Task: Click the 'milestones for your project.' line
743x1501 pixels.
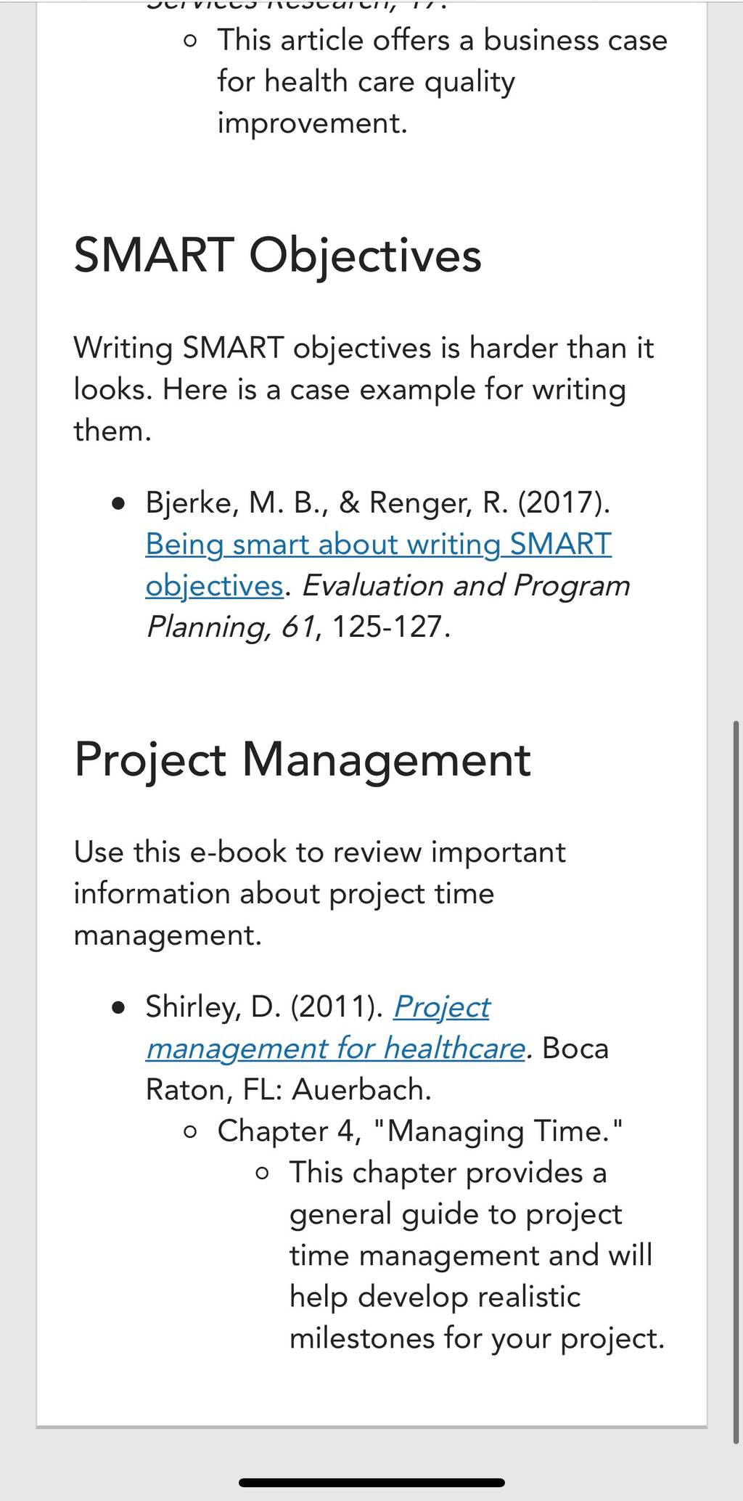Action: coord(477,1338)
